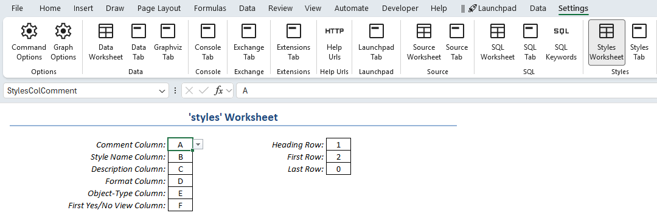Click the Graphviz Tab icon
Image resolution: width=657 pixels, height=224 pixels.
(x=168, y=31)
